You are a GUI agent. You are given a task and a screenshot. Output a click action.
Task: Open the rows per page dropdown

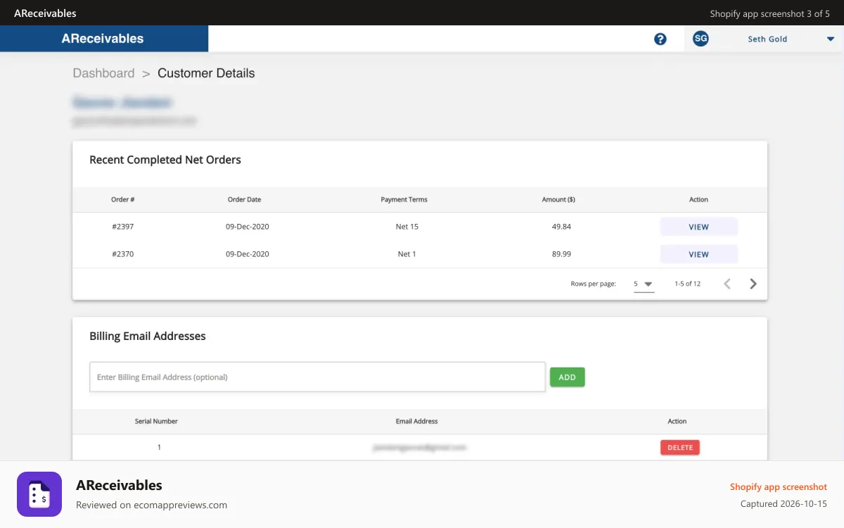click(644, 284)
